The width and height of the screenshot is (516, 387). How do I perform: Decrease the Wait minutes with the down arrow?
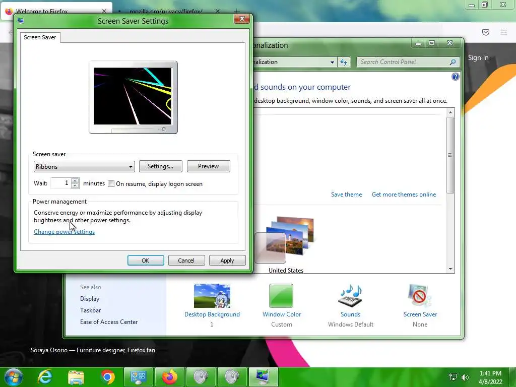75,186
